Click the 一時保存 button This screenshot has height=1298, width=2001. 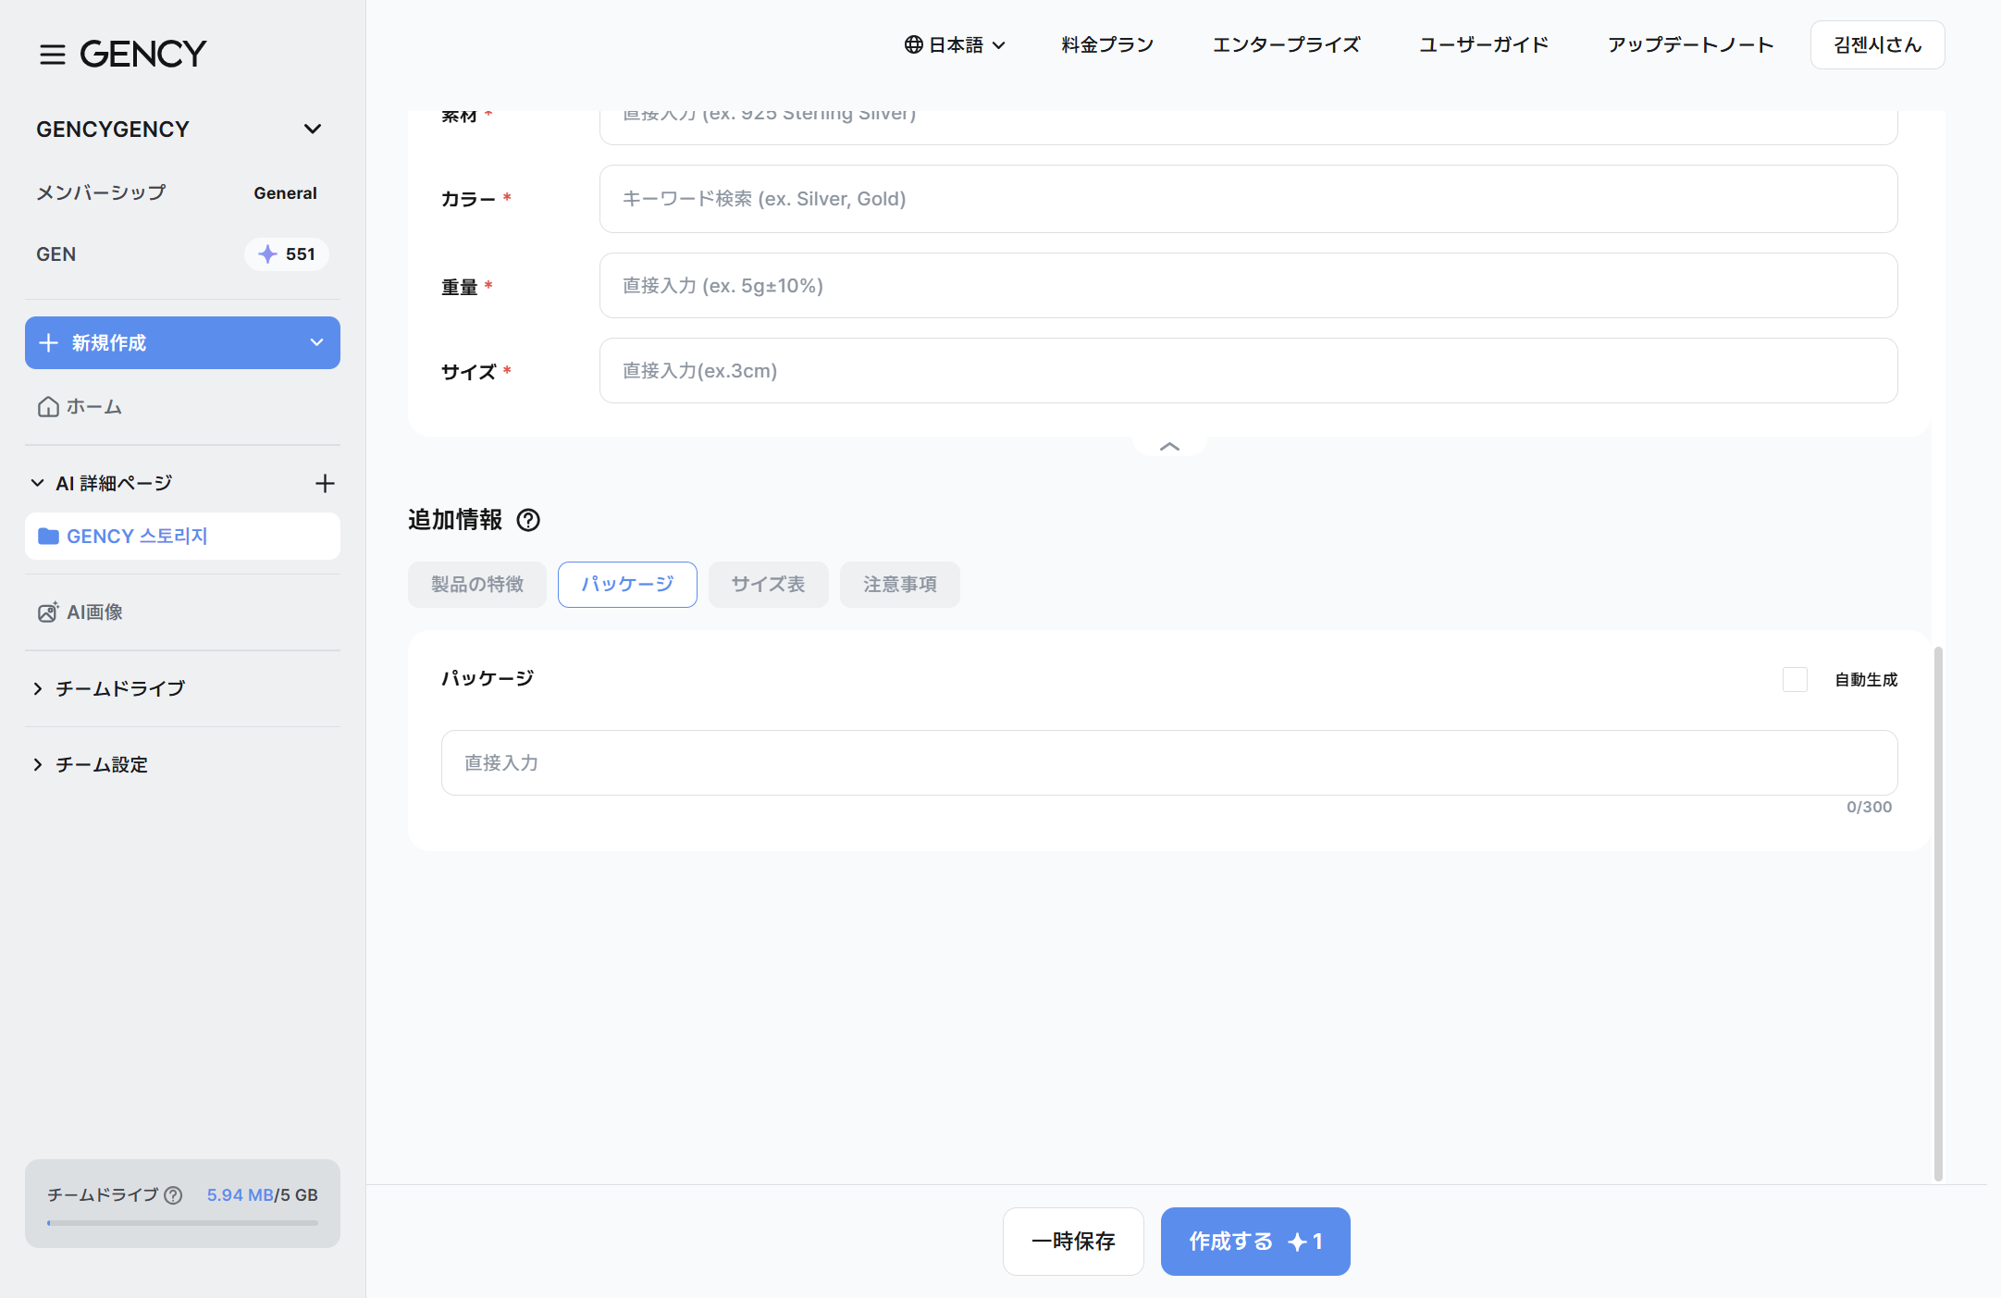(1073, 1242)
